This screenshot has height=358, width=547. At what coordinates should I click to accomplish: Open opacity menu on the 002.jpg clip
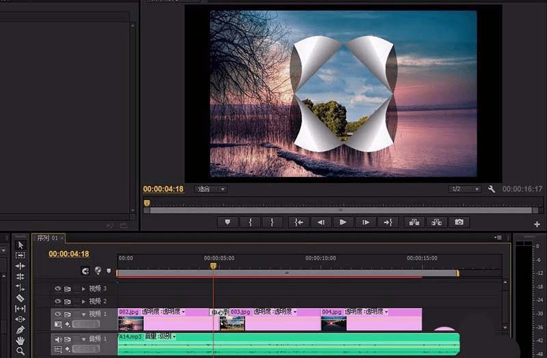tap(164, 312)
